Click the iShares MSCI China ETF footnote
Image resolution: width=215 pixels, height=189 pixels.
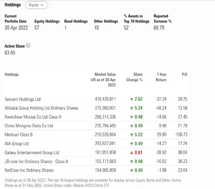(x=91, y=186)
